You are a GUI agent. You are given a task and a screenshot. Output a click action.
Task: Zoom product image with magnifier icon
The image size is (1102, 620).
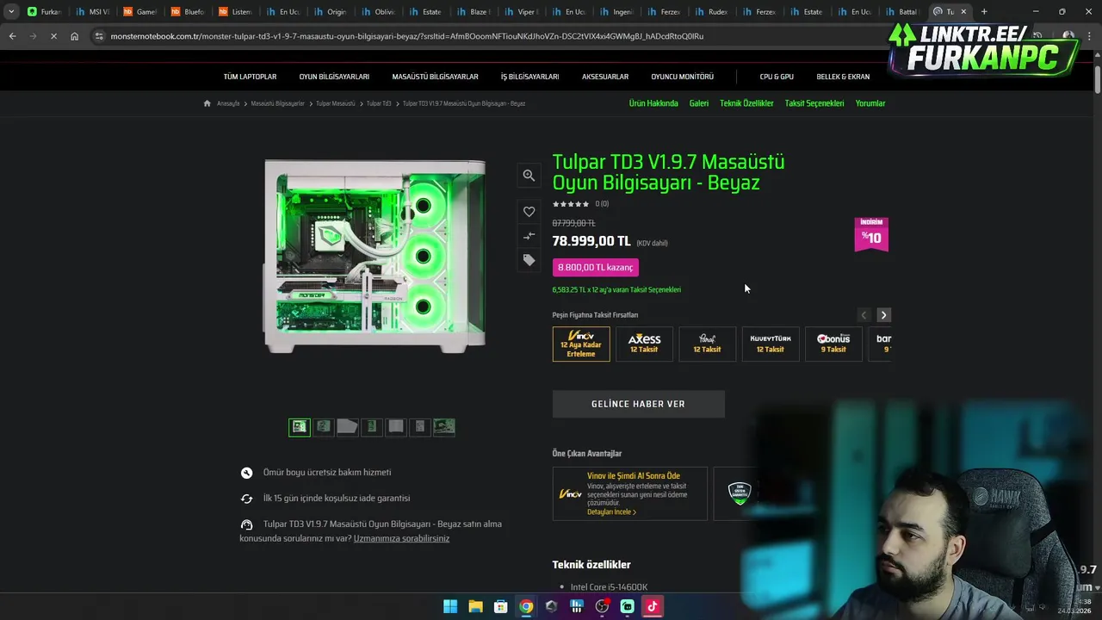(529, 176)
